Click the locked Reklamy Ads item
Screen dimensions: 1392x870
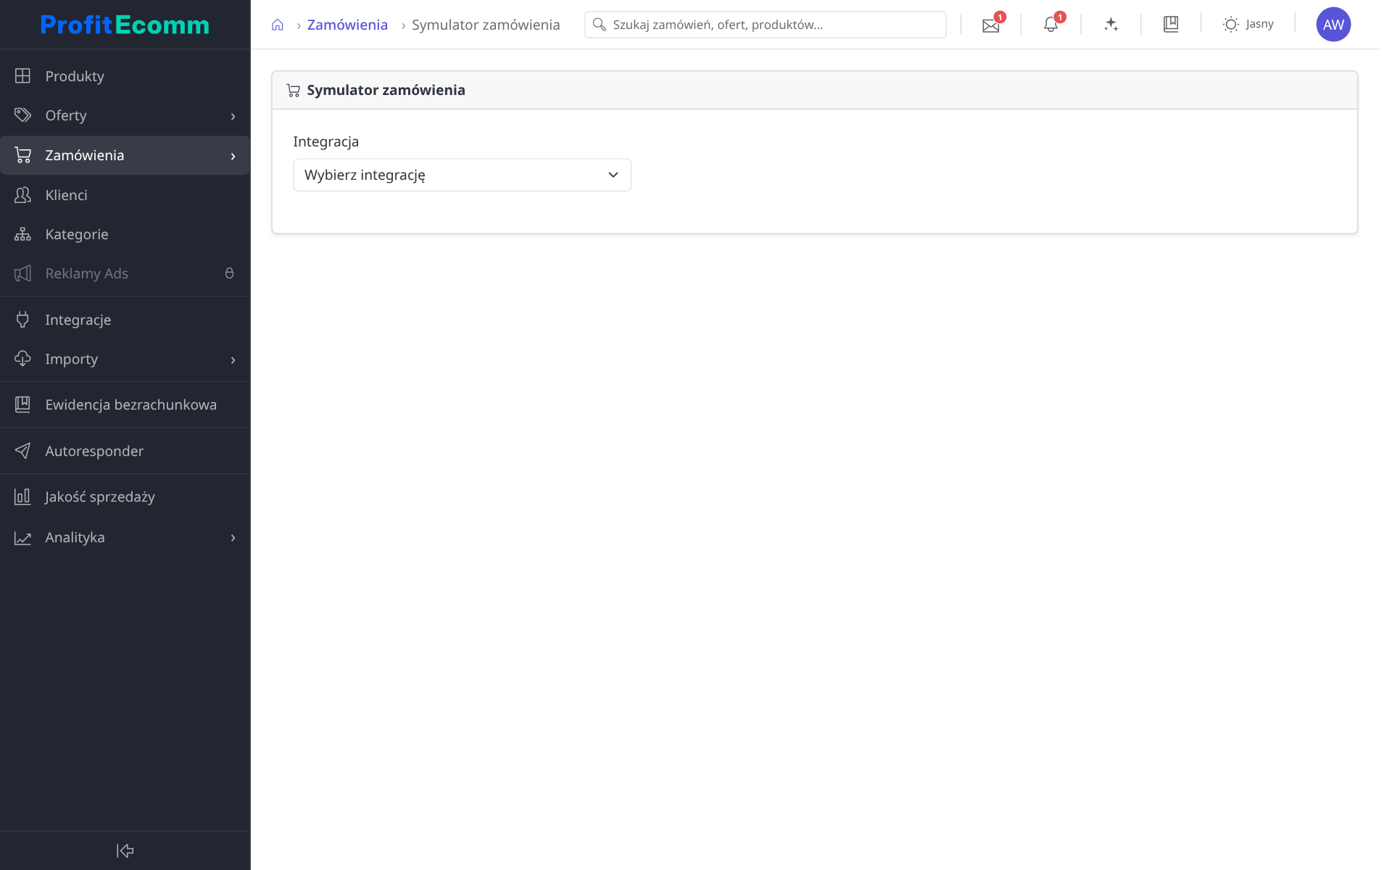(x=125, y=273)
